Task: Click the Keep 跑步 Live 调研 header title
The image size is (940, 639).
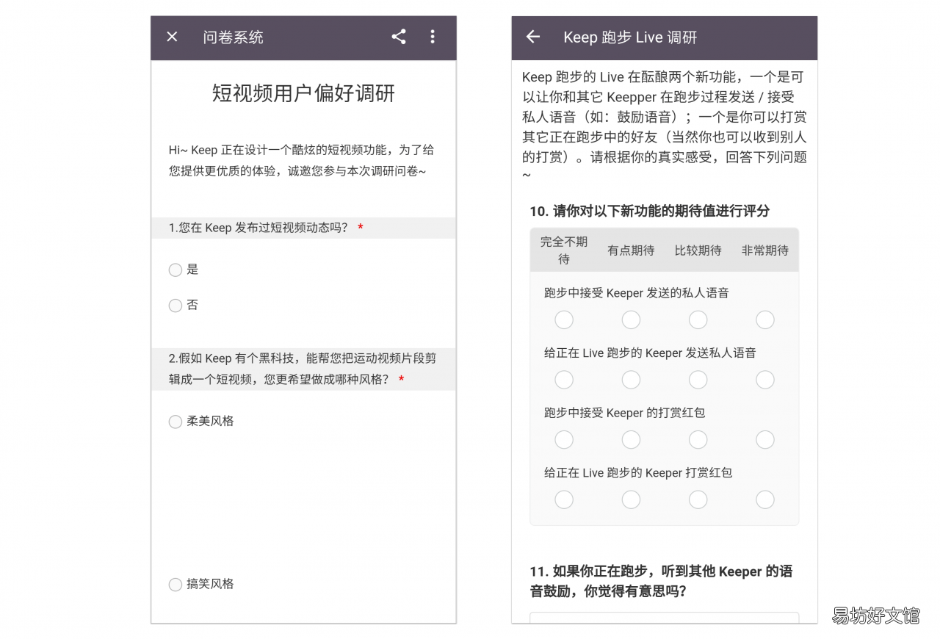Action: [630, 37]
